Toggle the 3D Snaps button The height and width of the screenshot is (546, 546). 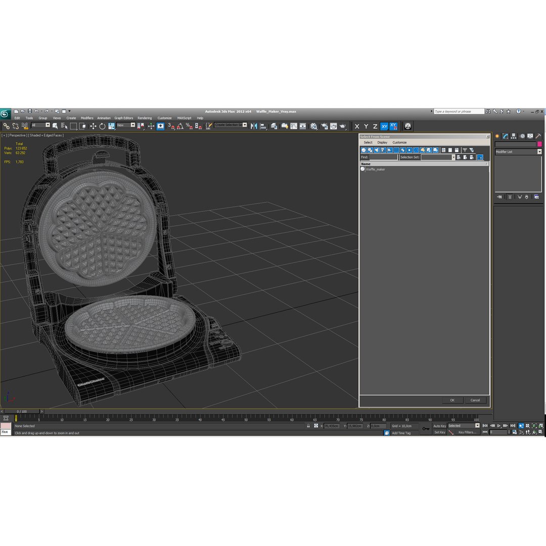(171, 126)
